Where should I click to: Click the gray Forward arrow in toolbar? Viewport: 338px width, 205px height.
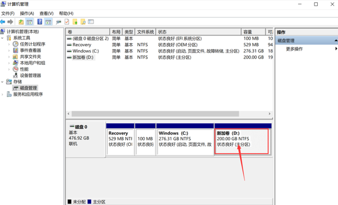10,22
